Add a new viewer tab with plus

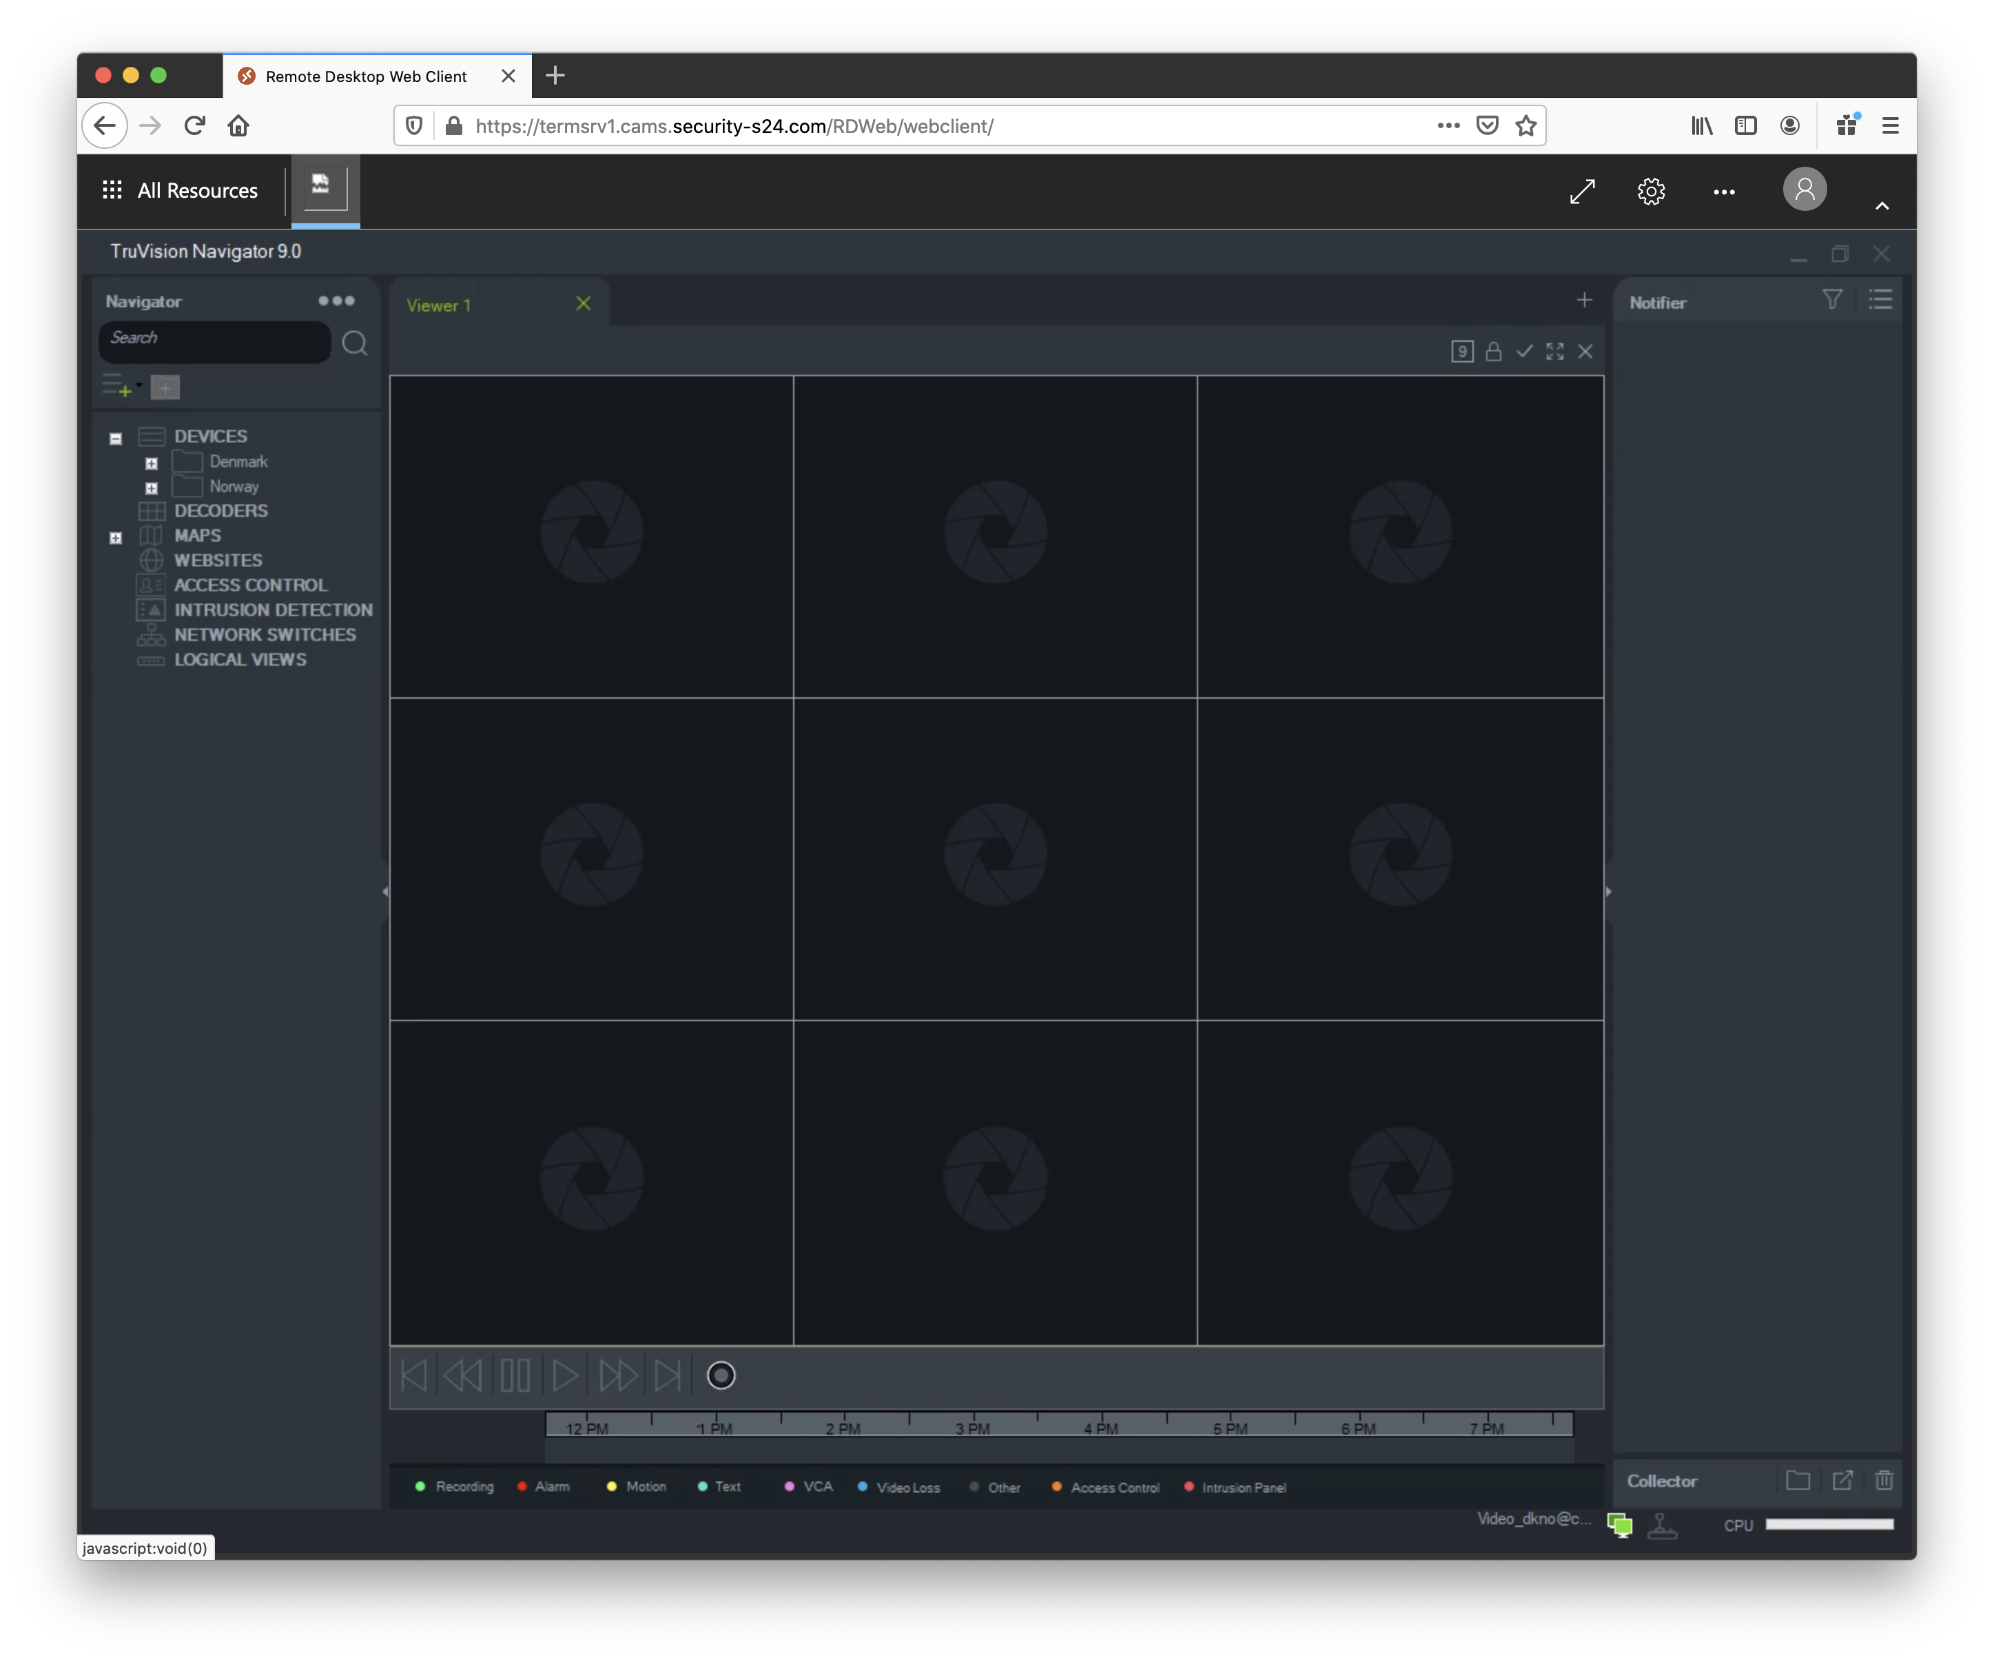(1584, 300)
